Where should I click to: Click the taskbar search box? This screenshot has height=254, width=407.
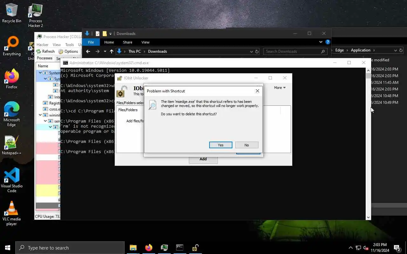[x=70, y=248]
